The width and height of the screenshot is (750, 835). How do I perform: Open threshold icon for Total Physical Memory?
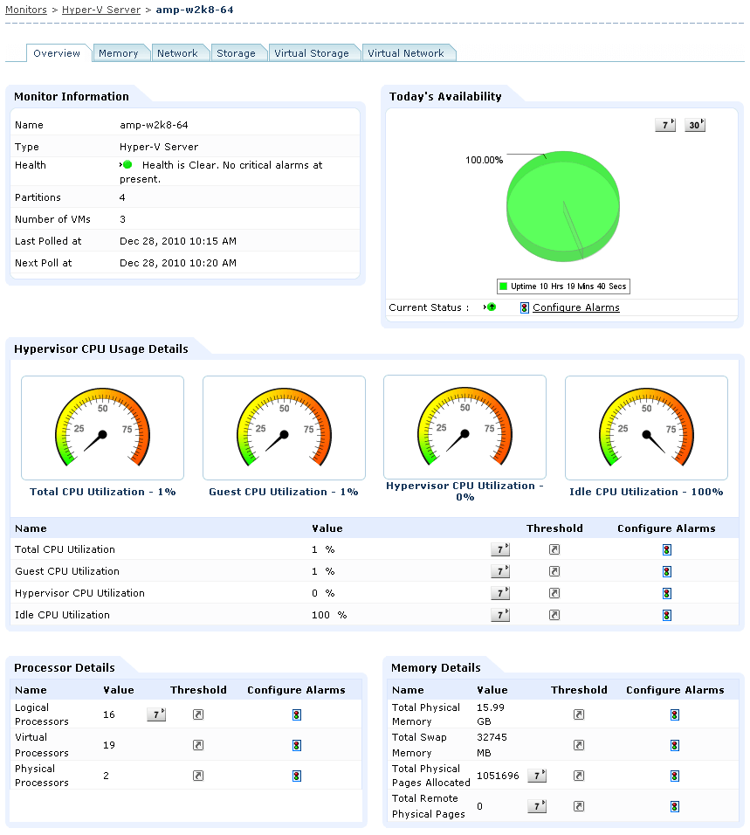tap(579, 714)
